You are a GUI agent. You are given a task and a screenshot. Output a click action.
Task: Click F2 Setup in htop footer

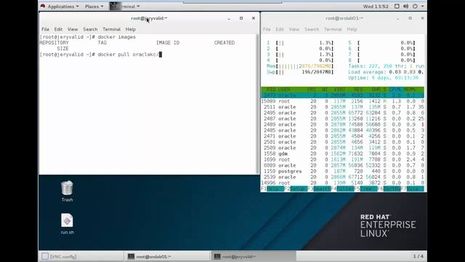(x=296, y=188)
